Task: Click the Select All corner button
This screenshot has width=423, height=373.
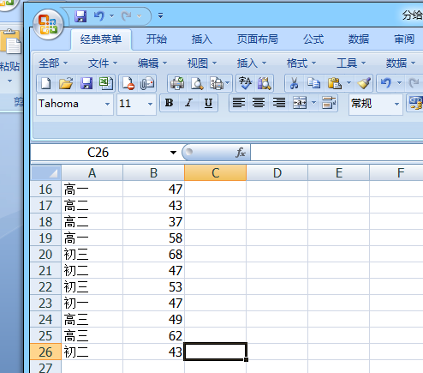Action: tap(45, 173)
